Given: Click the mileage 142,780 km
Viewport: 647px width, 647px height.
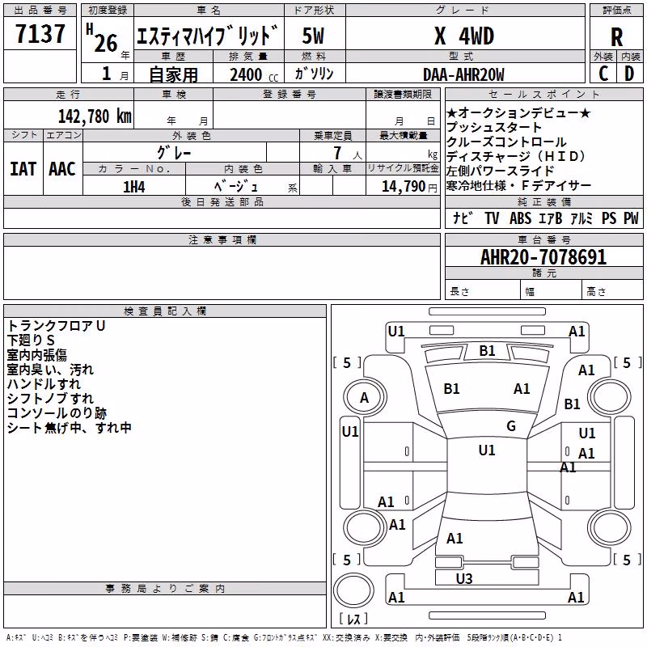Looking at the screenshot, I should (95, 116).
